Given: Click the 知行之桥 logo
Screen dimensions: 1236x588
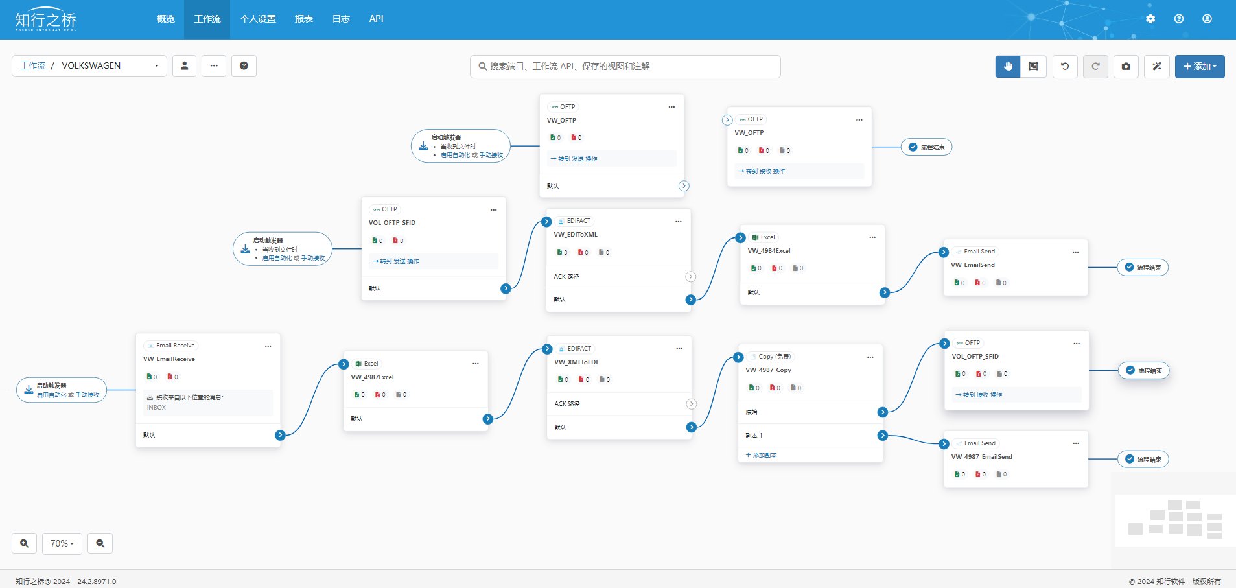Looking at the screenshot, I should pyautogui.click(x=45, y=19).
